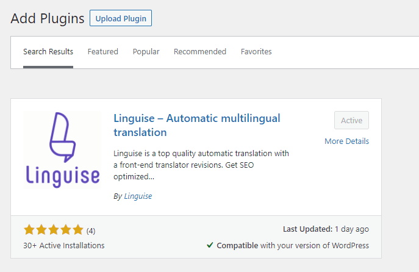This screenshot has width=419, height=272.
Task: Click the green compatibility checkmark icon
Action: click(x=210, y=245)
